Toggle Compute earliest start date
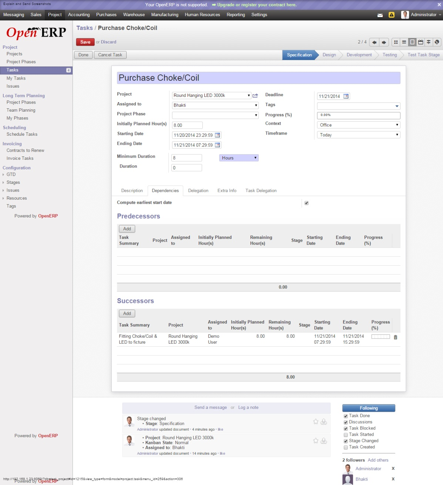The height and width of the screenshot is (485, 443). (x=306, y=203)
